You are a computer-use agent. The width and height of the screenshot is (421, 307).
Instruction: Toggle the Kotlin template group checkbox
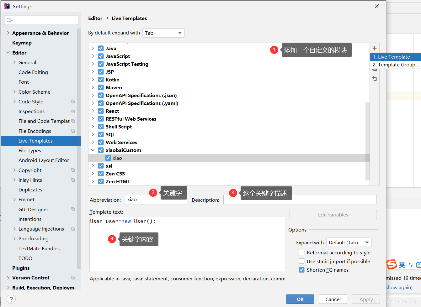click(x=101, y=80)
